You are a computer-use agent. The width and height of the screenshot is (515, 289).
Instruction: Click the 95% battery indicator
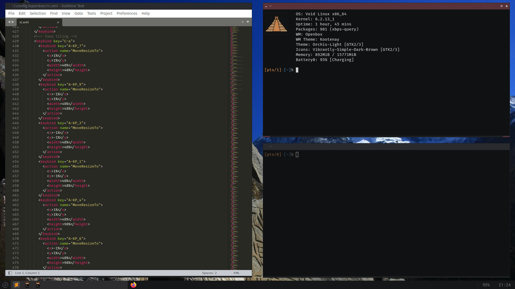tap(486, 285)
